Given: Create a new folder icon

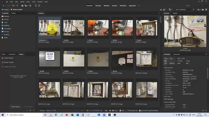Looking at the screenshot, I should pyautogui.click(x=203, y=9).
